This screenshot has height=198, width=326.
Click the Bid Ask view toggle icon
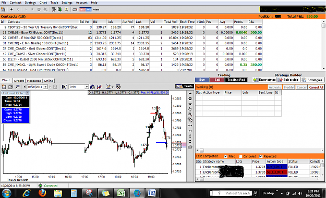pyautogui.click(x=86, y=9)
